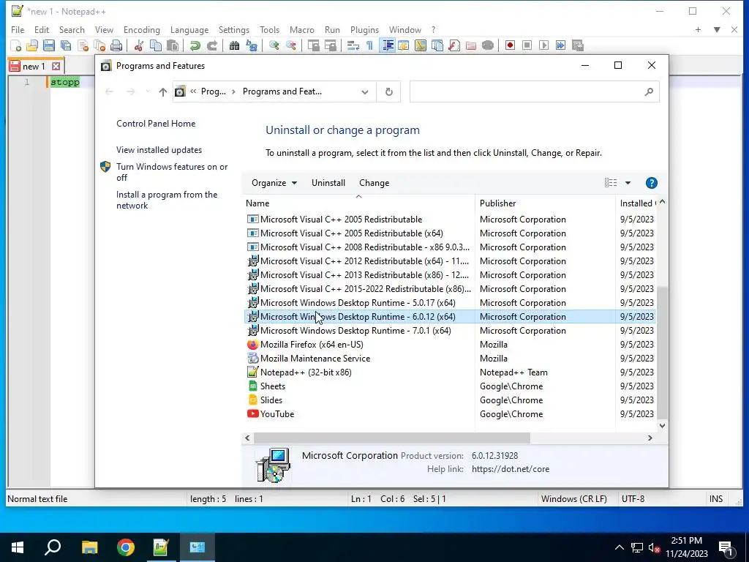Click the Playback macro icon

point(543,46)
